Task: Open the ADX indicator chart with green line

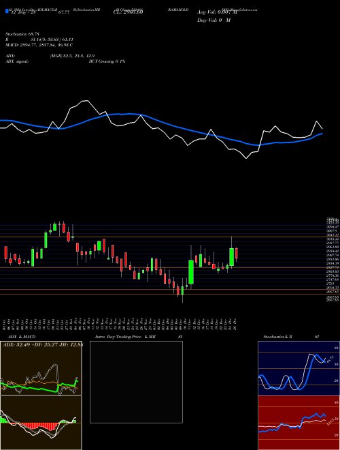Action: 41,368
